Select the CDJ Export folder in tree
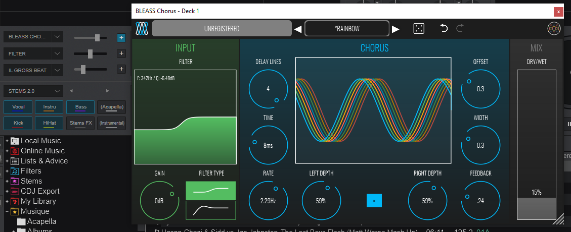 pos(40,191)
